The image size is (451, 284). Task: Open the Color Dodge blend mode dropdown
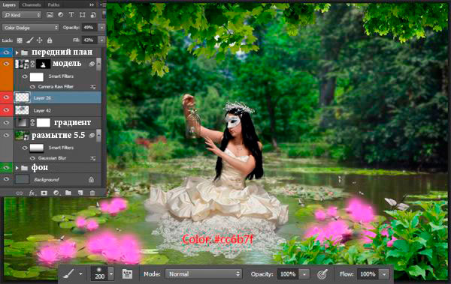click(x=31, y=28)
